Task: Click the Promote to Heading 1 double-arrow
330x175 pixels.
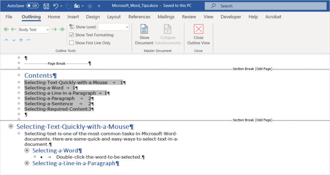Action: 6,30
